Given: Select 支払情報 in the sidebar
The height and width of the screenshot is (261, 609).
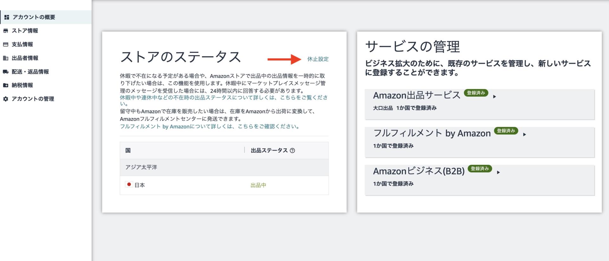Looking at the screenshot, I should [x=22, y=44].
